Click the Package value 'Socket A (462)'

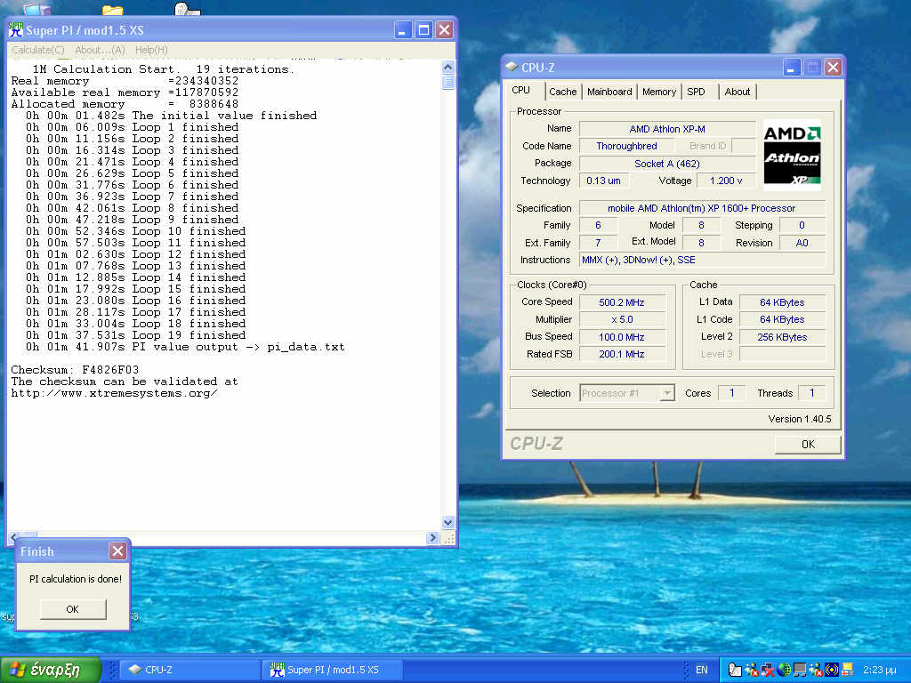point(667,164)
